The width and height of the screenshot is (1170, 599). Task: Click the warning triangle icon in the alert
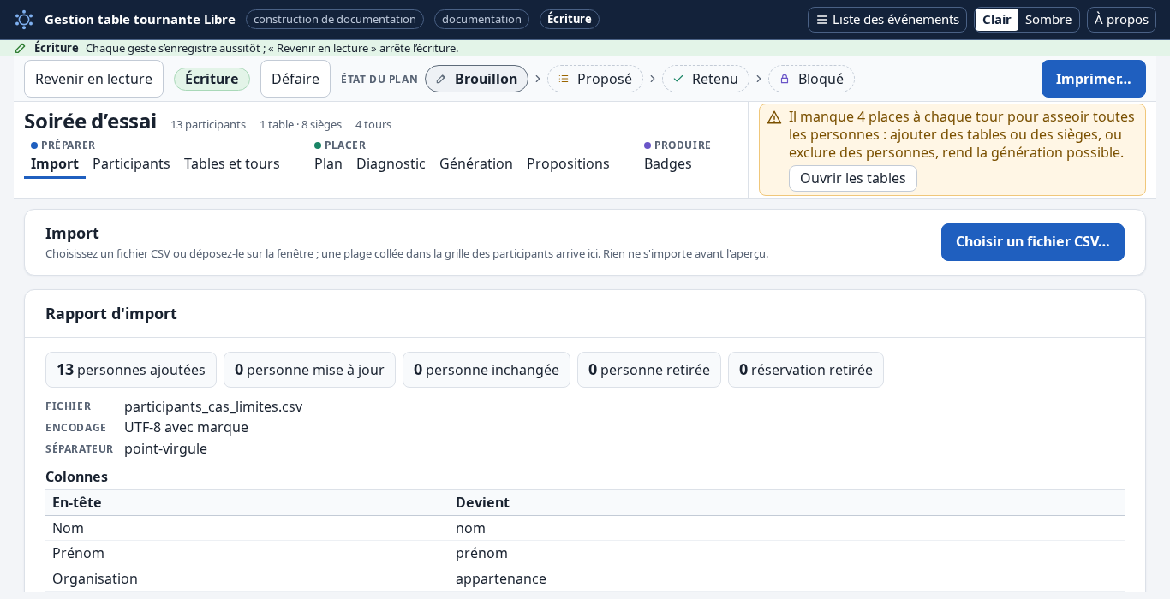click(774, 117)
